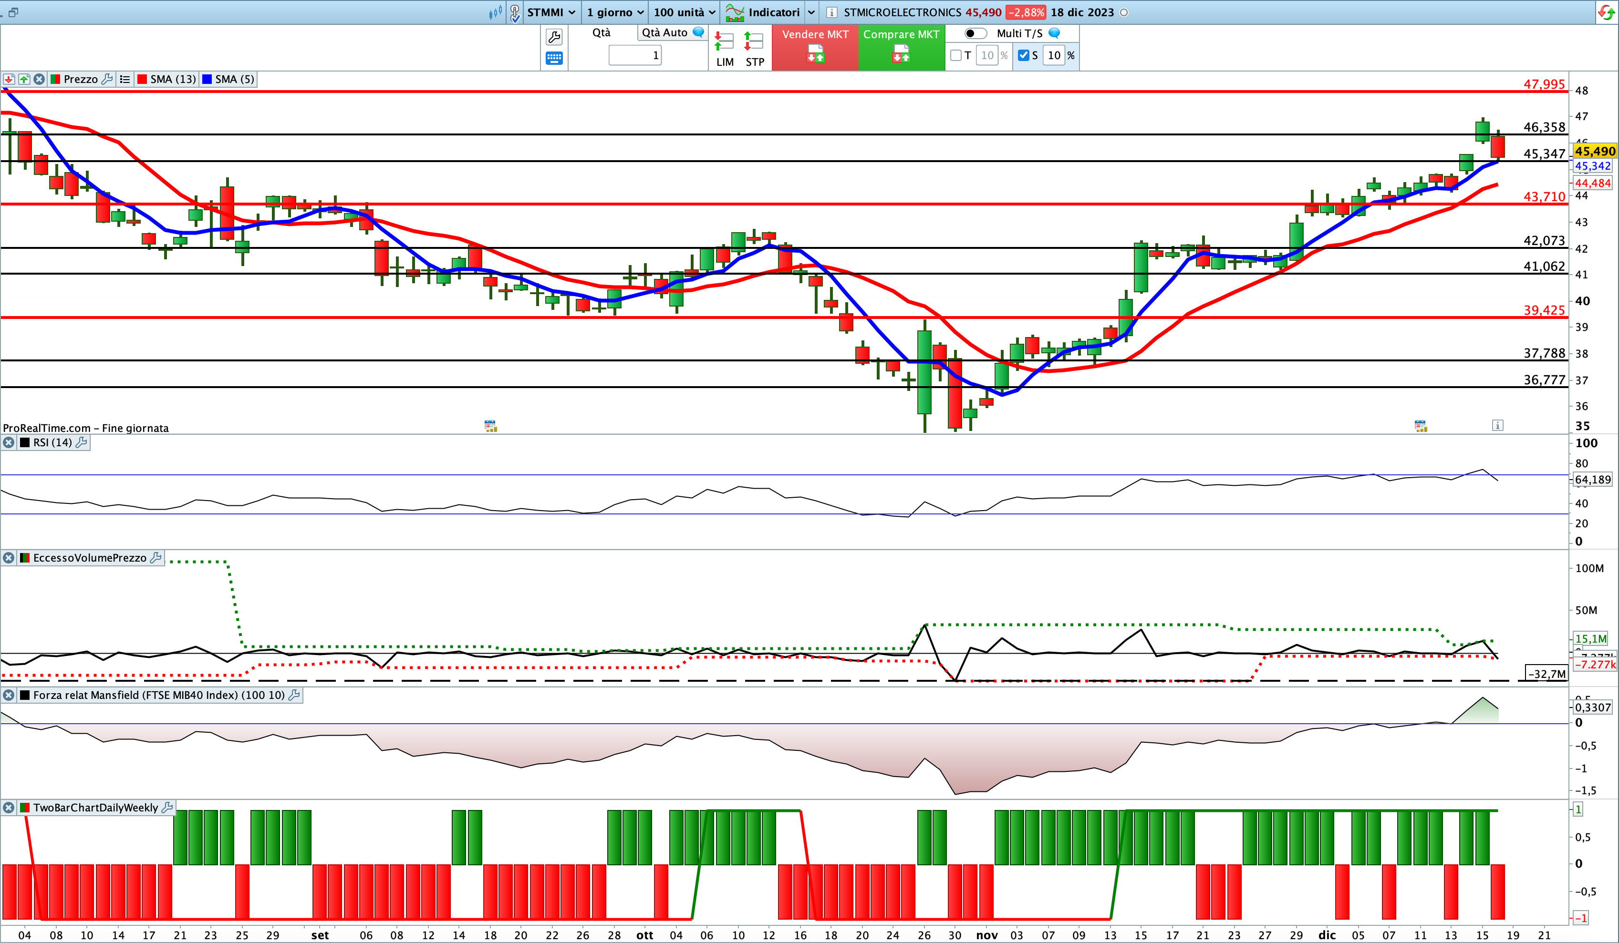The width and height of the screenshot is (1619, 943).
Task: Click the small info icon inside price chart
Action: click(1497, 425)
